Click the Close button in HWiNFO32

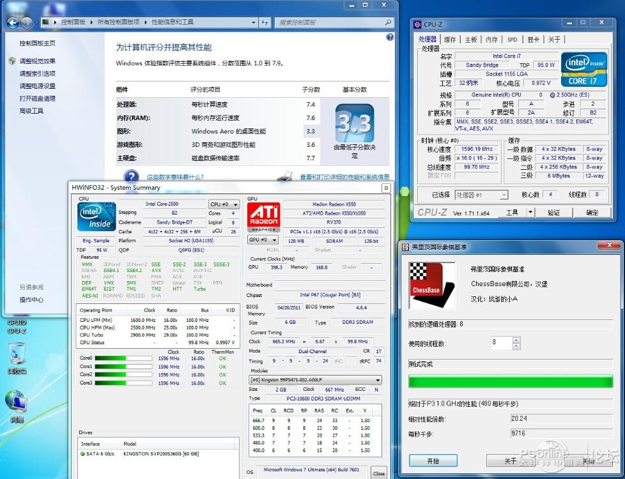(379, 473)
